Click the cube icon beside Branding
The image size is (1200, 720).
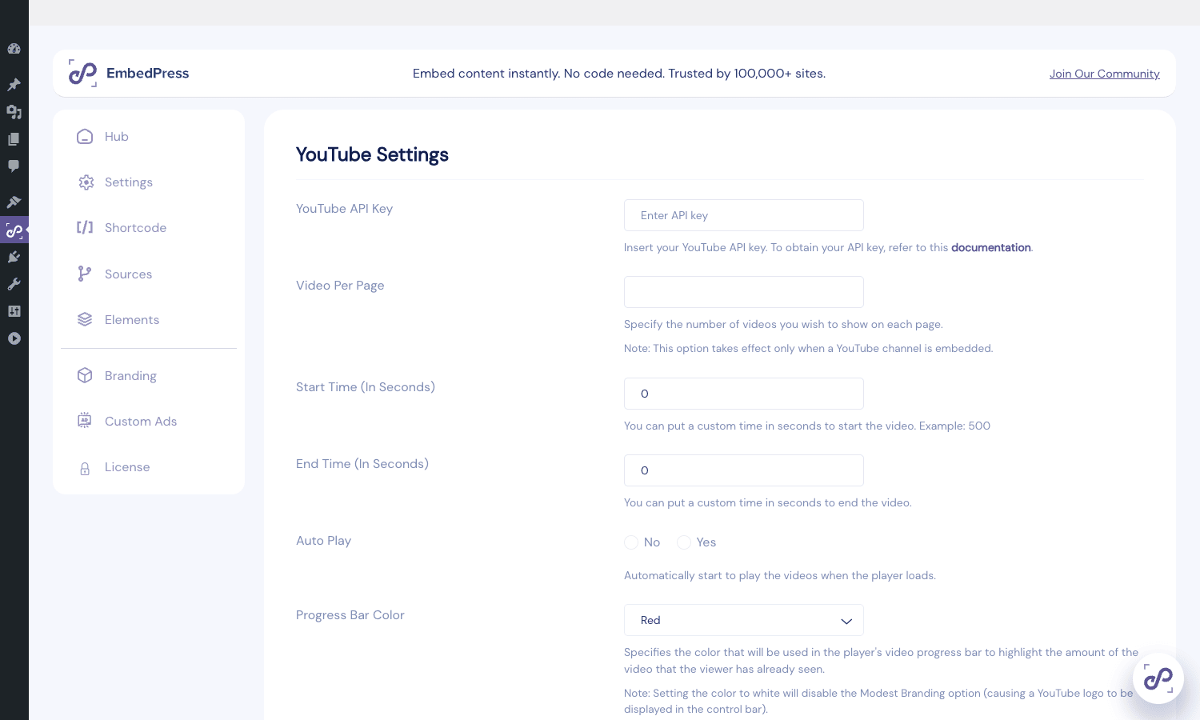point(85,376)
